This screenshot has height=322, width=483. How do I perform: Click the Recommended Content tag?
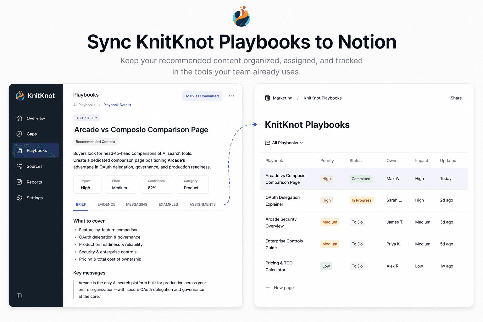(x=95, y=142)
